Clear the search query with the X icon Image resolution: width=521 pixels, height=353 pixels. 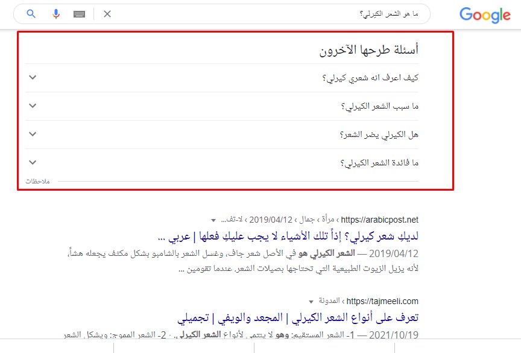107,13
